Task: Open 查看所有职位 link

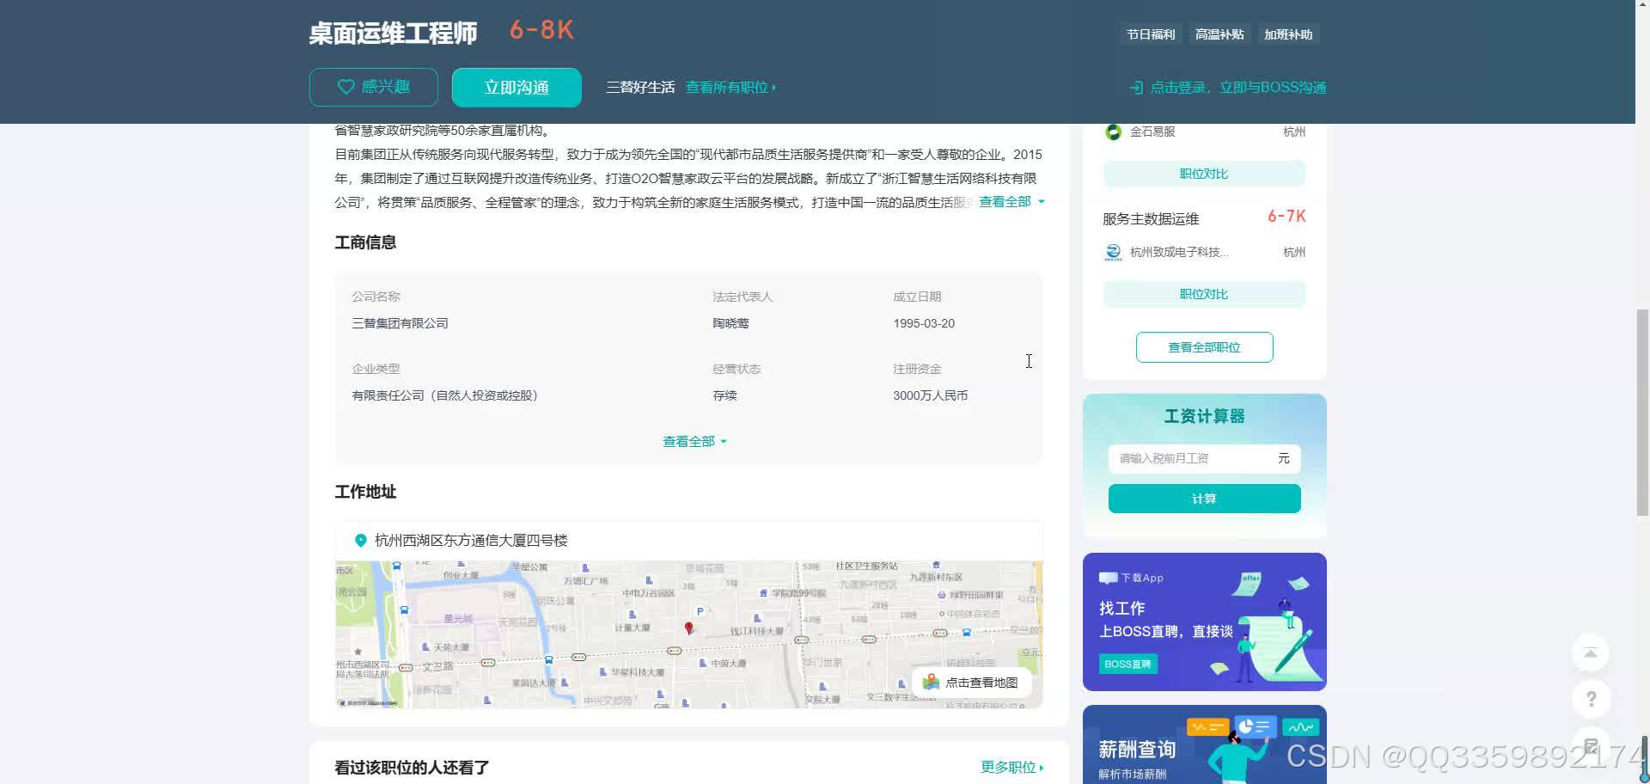Action: pyautogui.click(x=726, y=87)
